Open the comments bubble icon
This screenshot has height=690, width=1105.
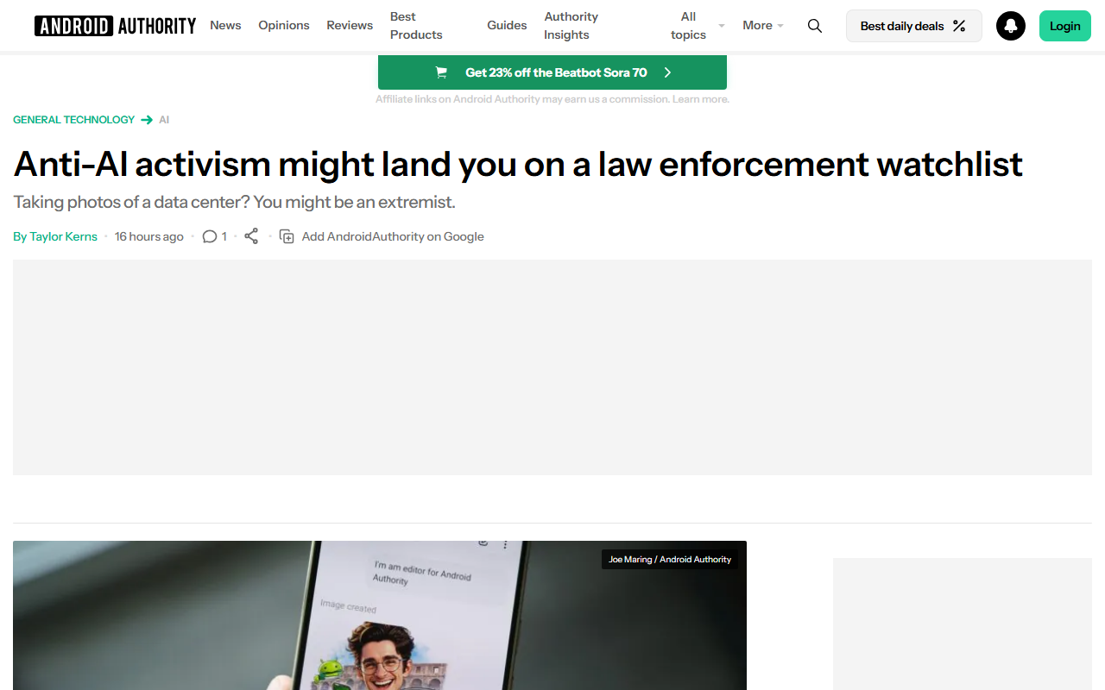[x=210, y=236]
